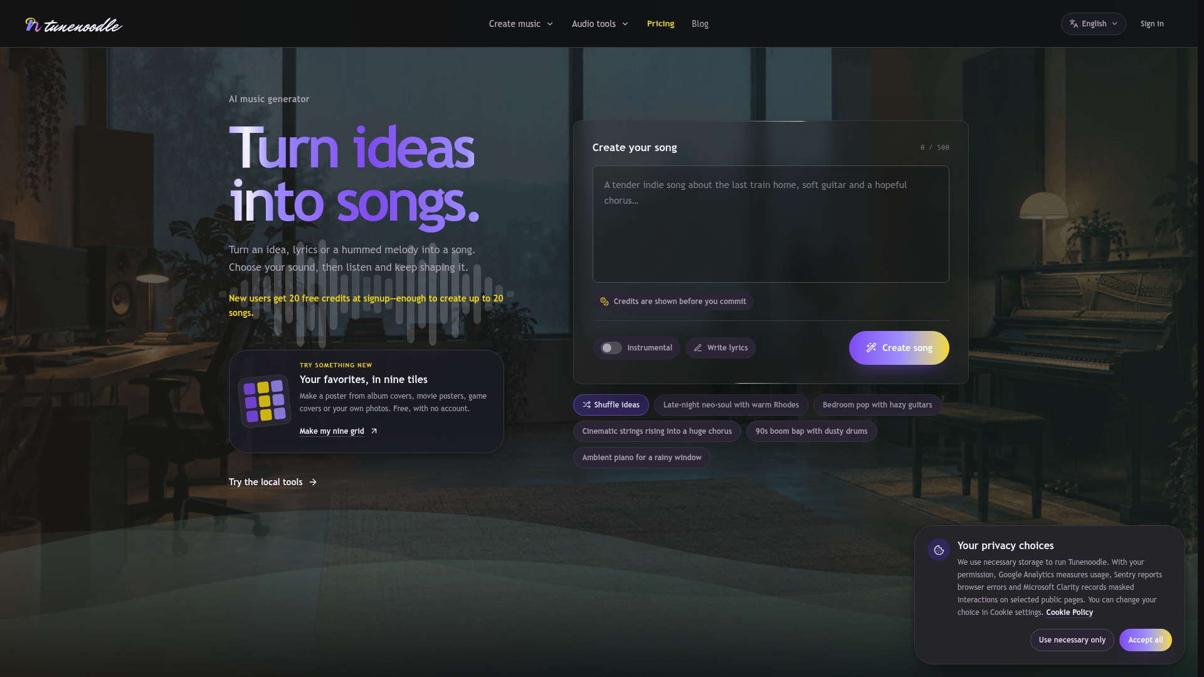Click the Sign in link

[x=1152, y=24]
